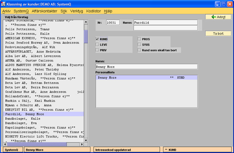Select 'Maskin & Sälj, Karl Maskin'
Screen dimensions: 234x153
(44, 101)
